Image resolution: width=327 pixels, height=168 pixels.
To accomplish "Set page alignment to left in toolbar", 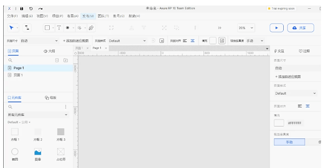I will point(185,41).
